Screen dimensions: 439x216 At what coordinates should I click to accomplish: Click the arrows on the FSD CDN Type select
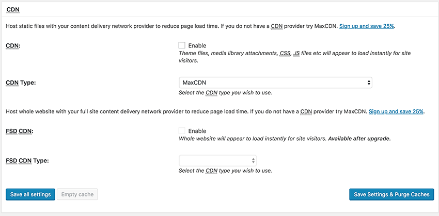coord(253,161)
